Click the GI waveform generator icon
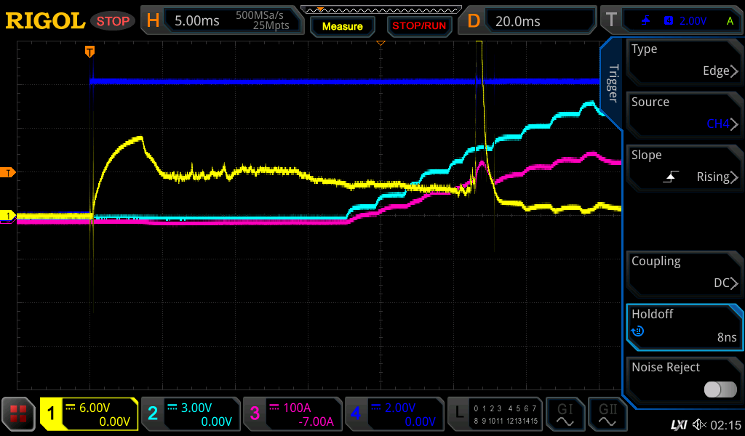This screenshot has height=436, width=745. [564, 414]
